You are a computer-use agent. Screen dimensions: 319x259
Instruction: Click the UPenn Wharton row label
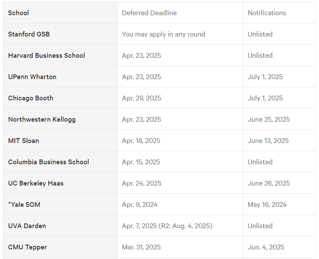coord(32,77)
